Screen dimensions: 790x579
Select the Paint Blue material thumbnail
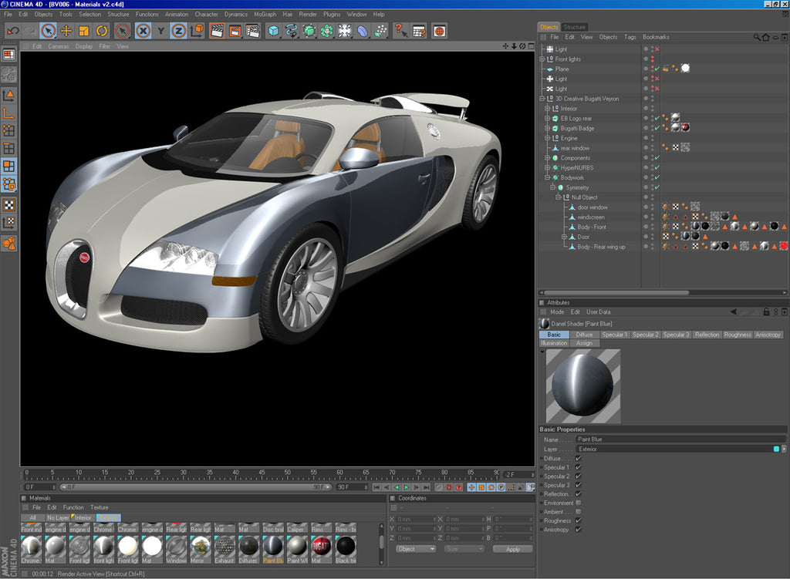click(x=273, y=544)
